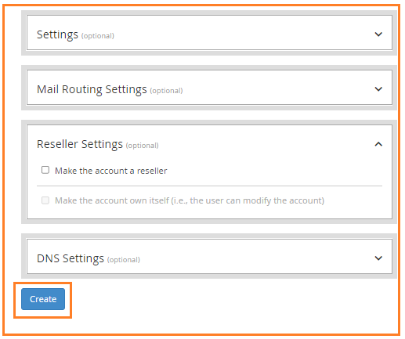
Task: Click the down chevron beside Mail Routing Settings
Action: click(378, 89)
